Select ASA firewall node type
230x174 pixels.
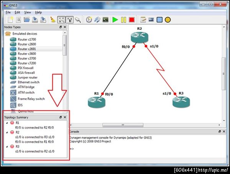click(26, 73)
